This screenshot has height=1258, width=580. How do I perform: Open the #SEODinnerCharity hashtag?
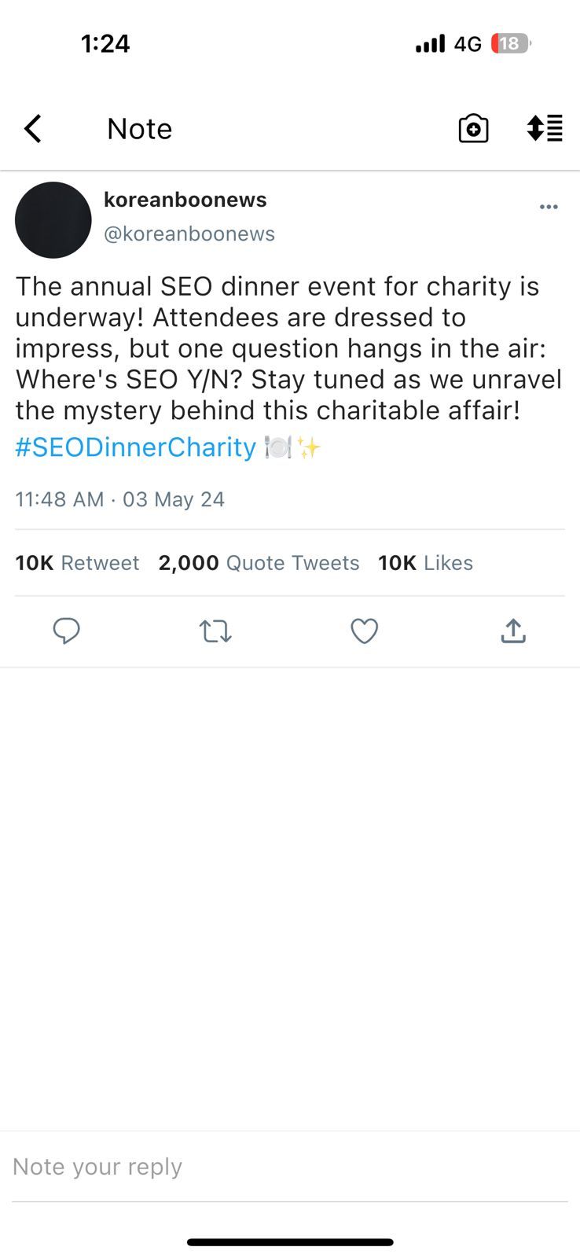point(136,447)
